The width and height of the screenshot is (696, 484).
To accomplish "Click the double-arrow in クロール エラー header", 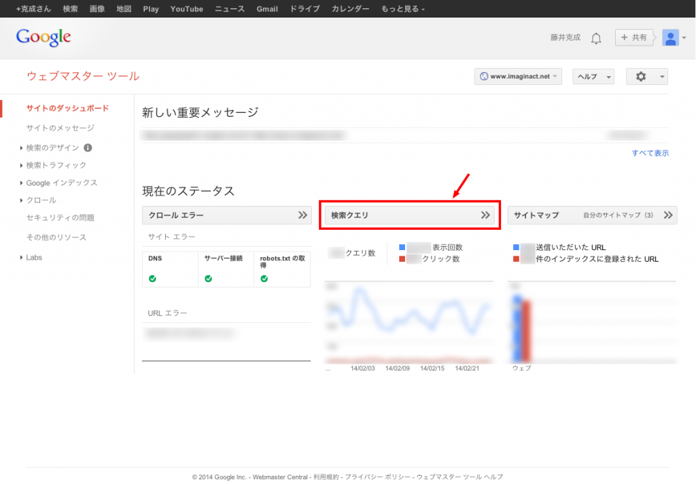I will [x=302, y=215].
